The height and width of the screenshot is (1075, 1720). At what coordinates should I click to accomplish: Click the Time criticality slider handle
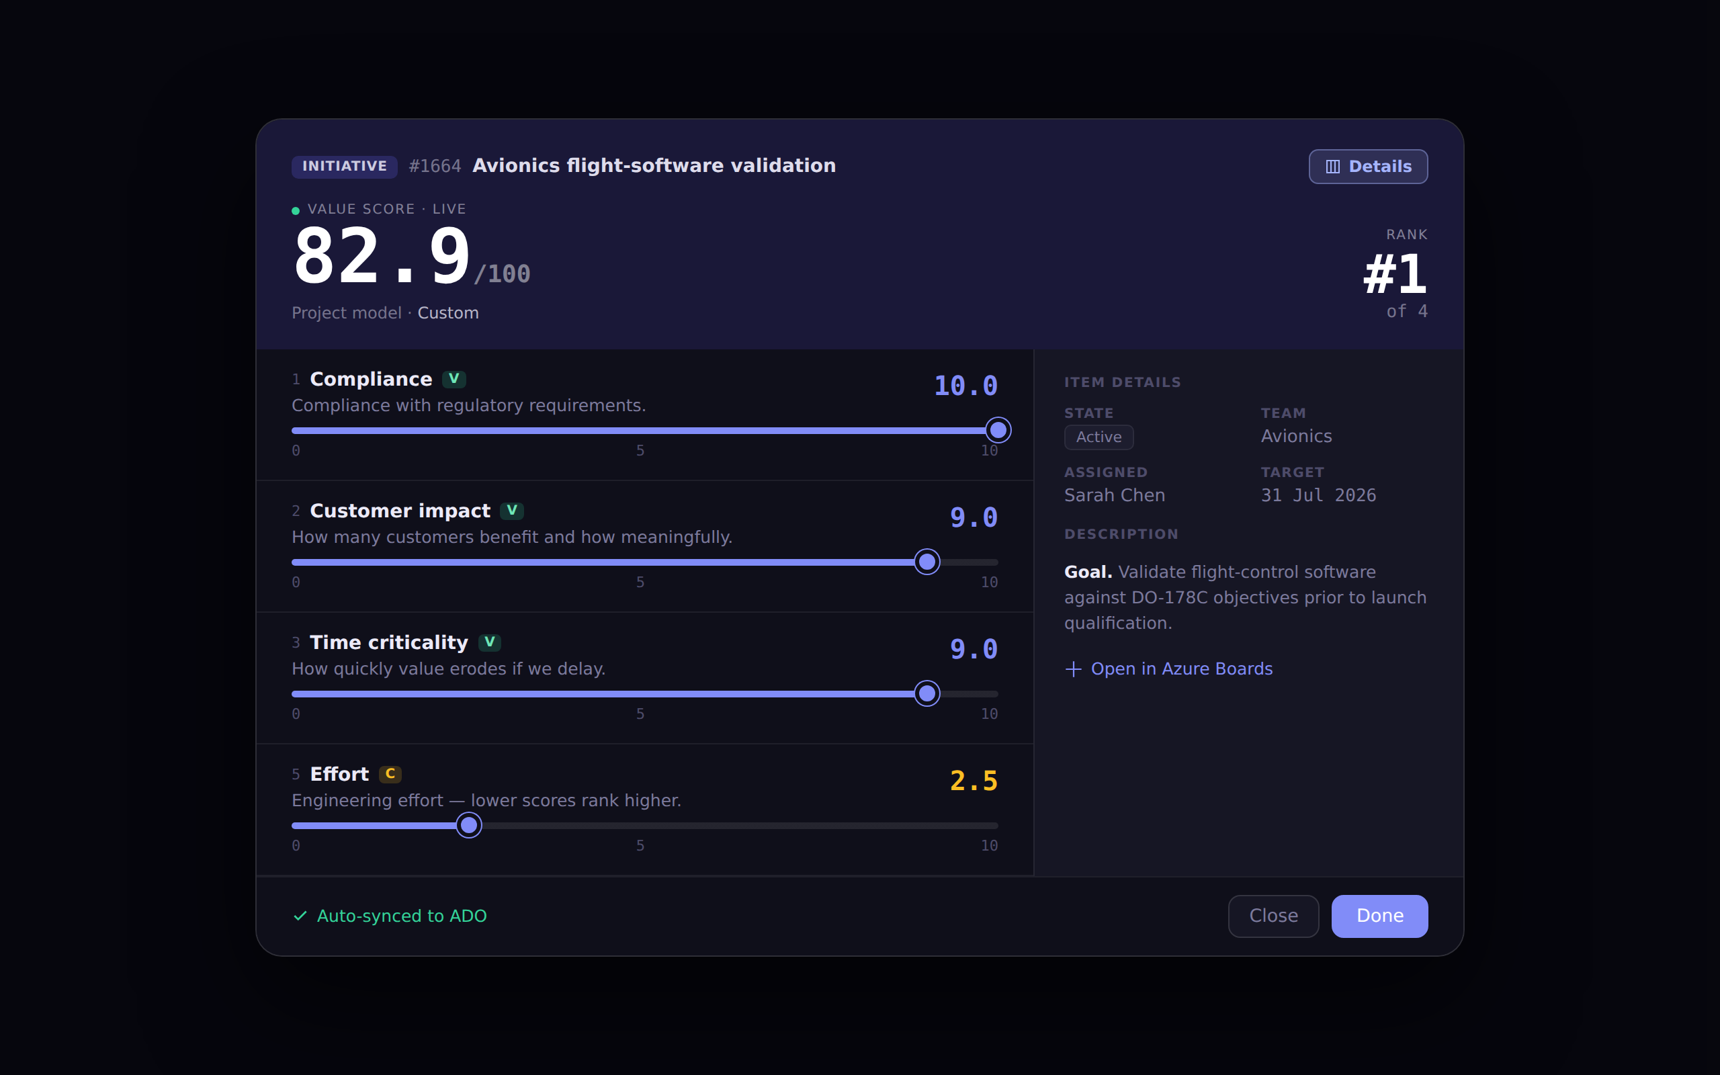[927, 693]
